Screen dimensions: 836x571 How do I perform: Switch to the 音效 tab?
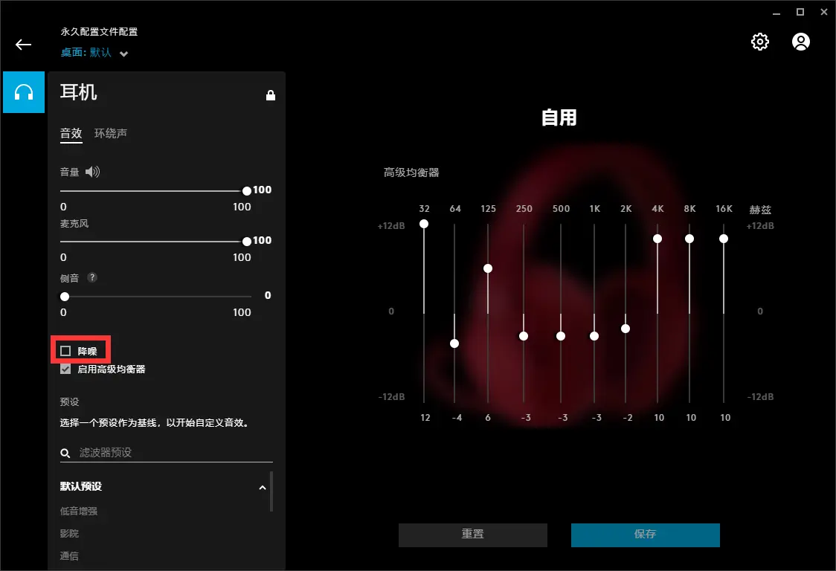click(x=71, y=133)
